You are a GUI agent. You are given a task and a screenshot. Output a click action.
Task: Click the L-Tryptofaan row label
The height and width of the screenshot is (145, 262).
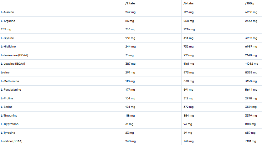[10, 124]
